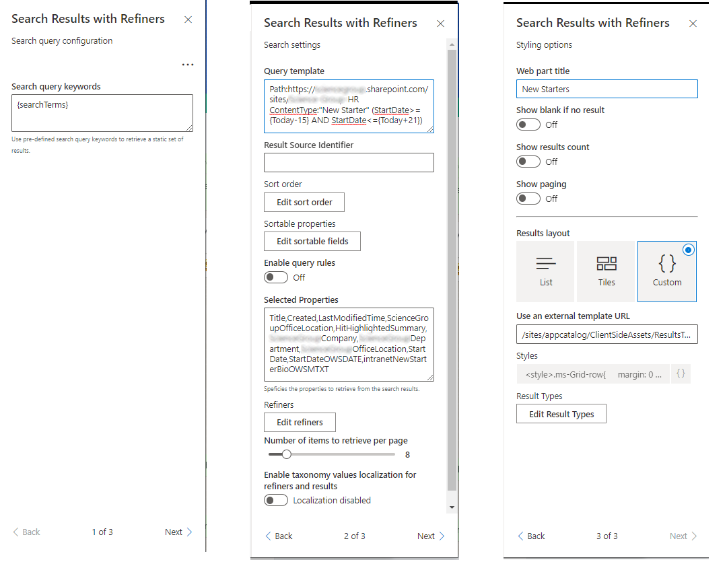This screenshot has height=568, width=727.
Task: Select the List results layout
Action: pyautogui.click(x=545, y=271)
